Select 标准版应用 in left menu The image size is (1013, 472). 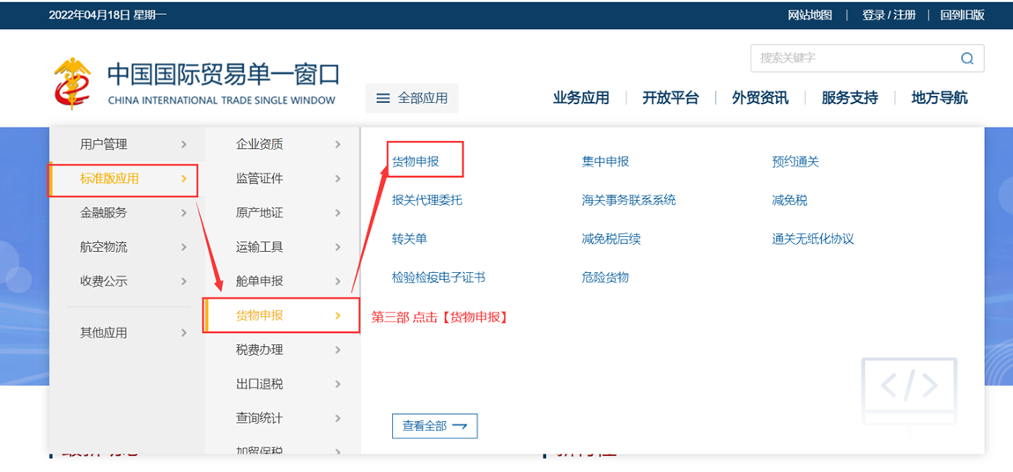point(109,179)
